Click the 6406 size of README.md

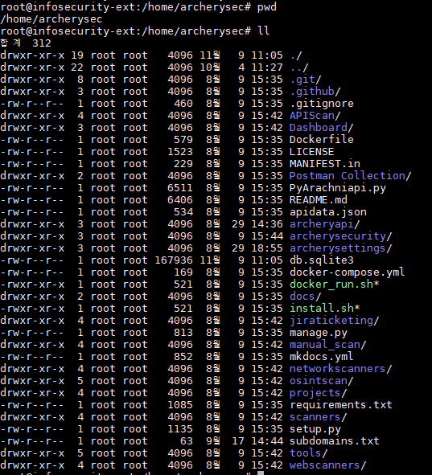point(180,200)
